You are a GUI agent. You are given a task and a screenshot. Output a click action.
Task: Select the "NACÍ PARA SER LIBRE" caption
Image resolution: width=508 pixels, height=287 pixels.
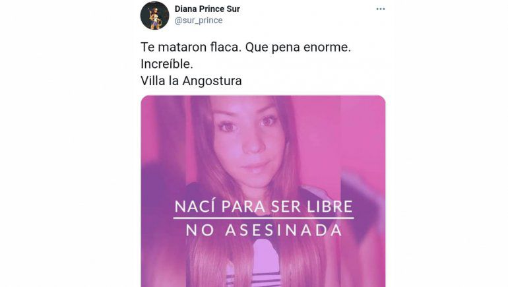[x=263, y=207]
